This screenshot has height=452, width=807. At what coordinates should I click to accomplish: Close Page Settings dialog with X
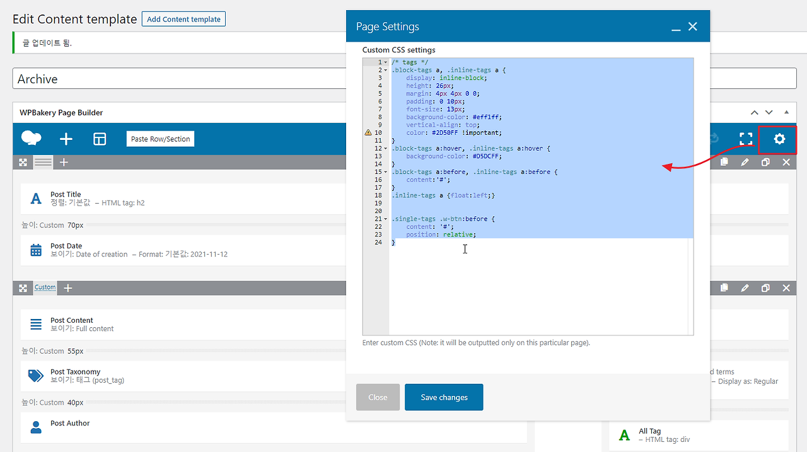point(693,26)
